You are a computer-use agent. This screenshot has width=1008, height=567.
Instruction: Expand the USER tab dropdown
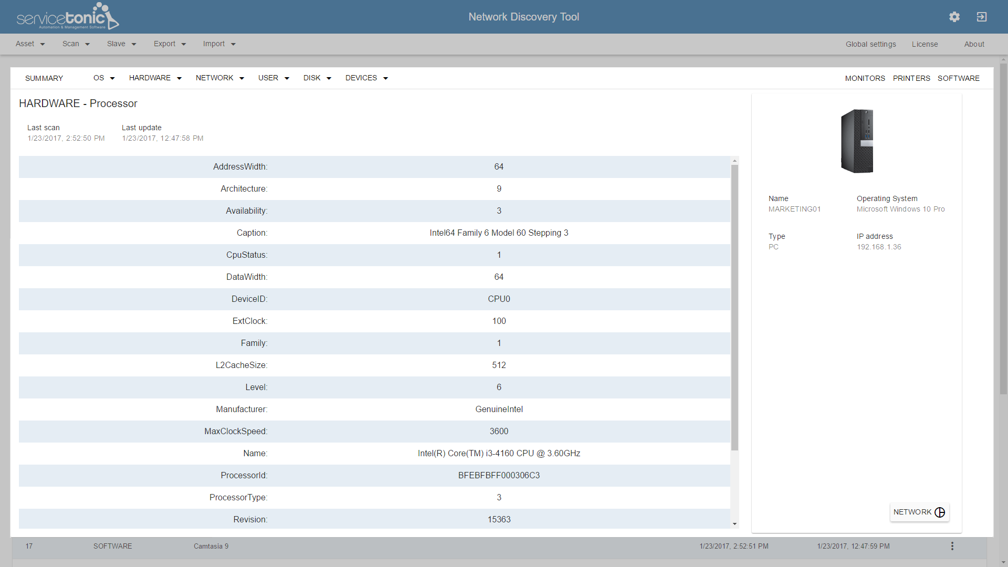pyautogui.click(x=274, y=78)
